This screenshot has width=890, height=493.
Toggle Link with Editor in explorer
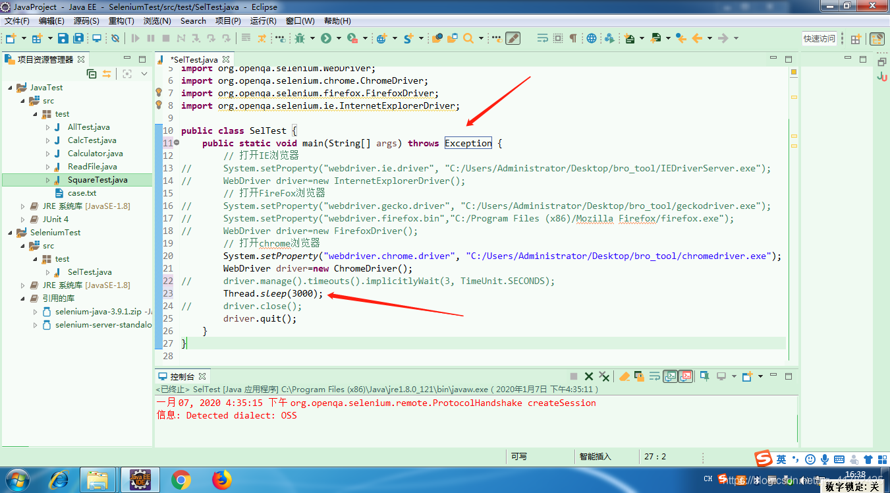coord(107,74)
